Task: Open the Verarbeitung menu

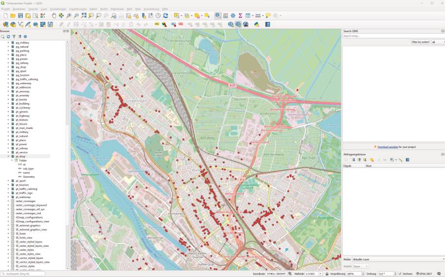Action: 151,9
